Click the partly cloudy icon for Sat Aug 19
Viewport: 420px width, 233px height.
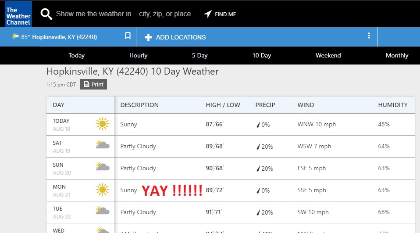pyautogui.click(x=103, y=145)
